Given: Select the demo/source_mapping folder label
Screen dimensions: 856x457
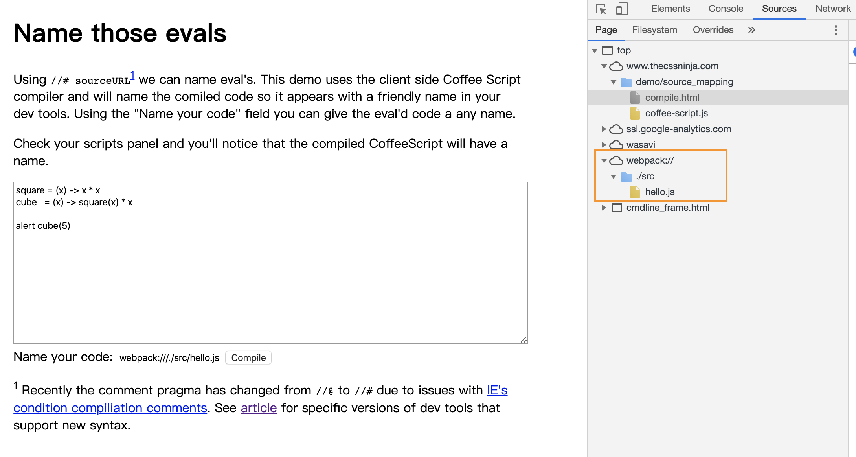Looking at the screenshot, I should (x=684, y=82).
